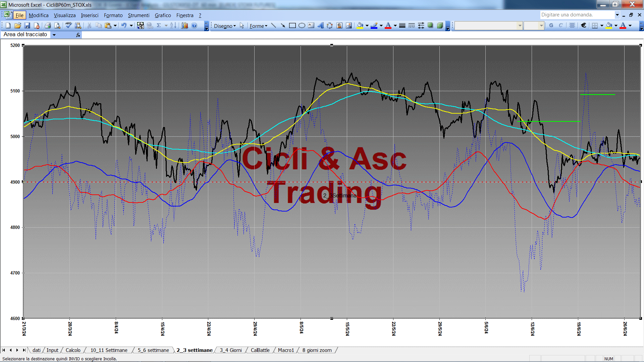Open the Chart Wizard
644x362 pixels.
click(x=184, y=25)
